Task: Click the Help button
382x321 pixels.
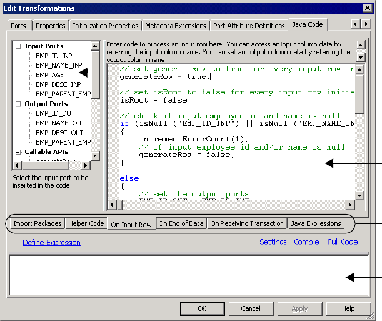Action: coord(348,309)
